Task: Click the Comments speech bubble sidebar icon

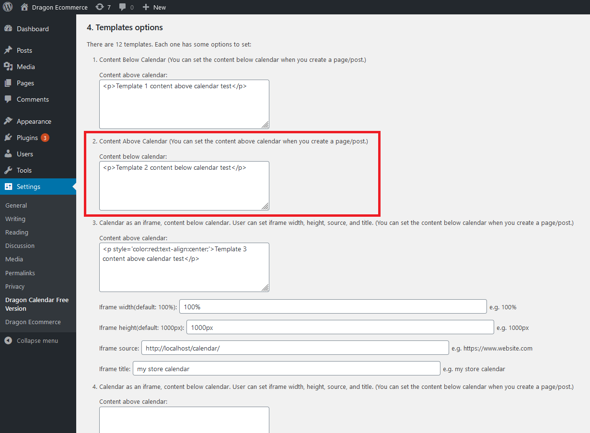Action: coord(8,99)
